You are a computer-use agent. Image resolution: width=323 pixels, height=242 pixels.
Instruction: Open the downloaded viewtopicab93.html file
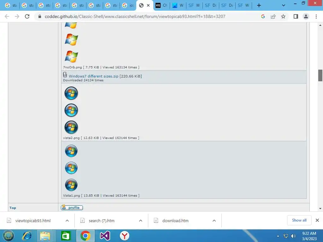33,221
